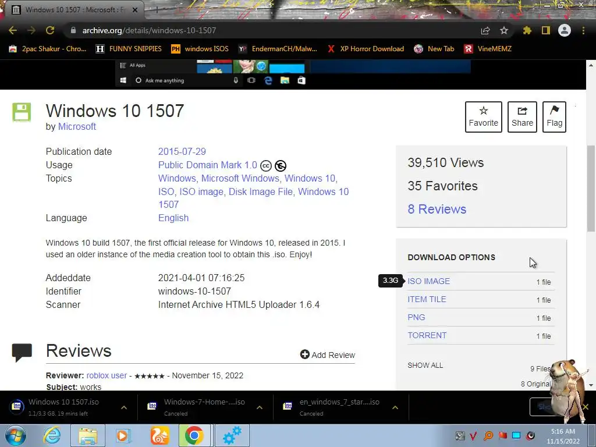Click the canceled en_windows_7_star iso download
The width and height of the screenshot is (596, 447).
pyautogui.click(x=334, y=407)
